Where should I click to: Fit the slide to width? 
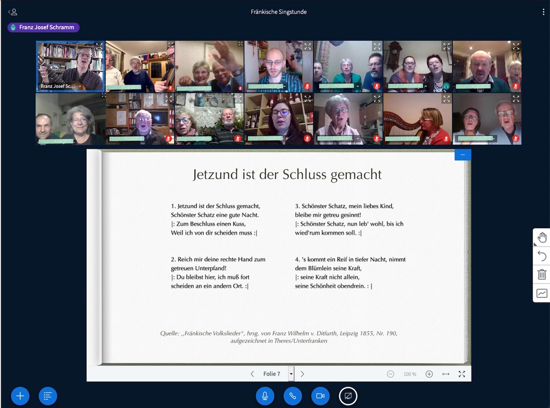coord(445,374)
